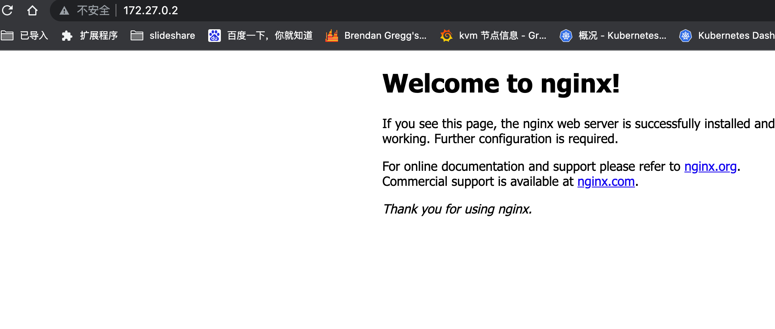Open the 概况 - Kubernetes bookmark
Screen dimensions: 775x329
(x=613, y=36)
